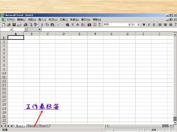
Task: Paste with the clipboard icon
Action: (52, 25)
